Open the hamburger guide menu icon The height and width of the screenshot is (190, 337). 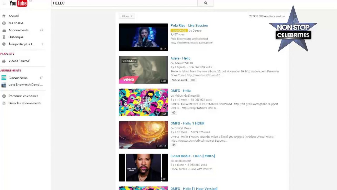pos(4,3)
